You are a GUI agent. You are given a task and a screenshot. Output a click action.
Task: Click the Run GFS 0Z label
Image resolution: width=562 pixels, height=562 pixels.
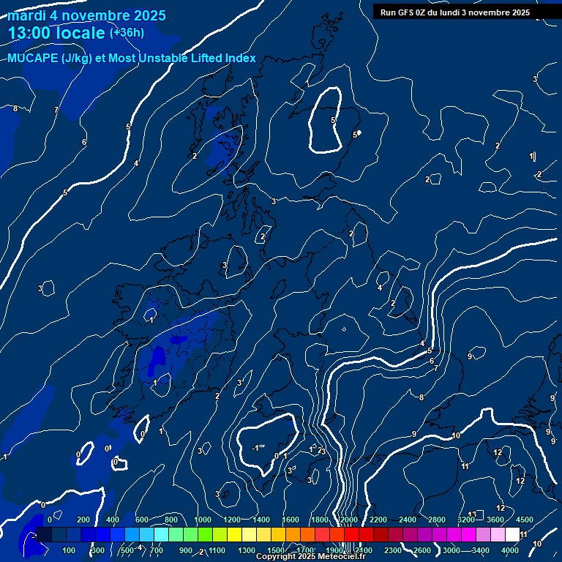point(455,12)
